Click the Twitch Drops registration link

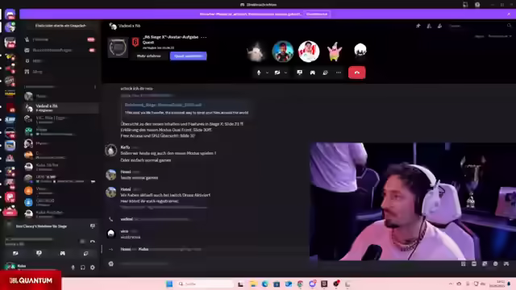[x=164, y=207]
